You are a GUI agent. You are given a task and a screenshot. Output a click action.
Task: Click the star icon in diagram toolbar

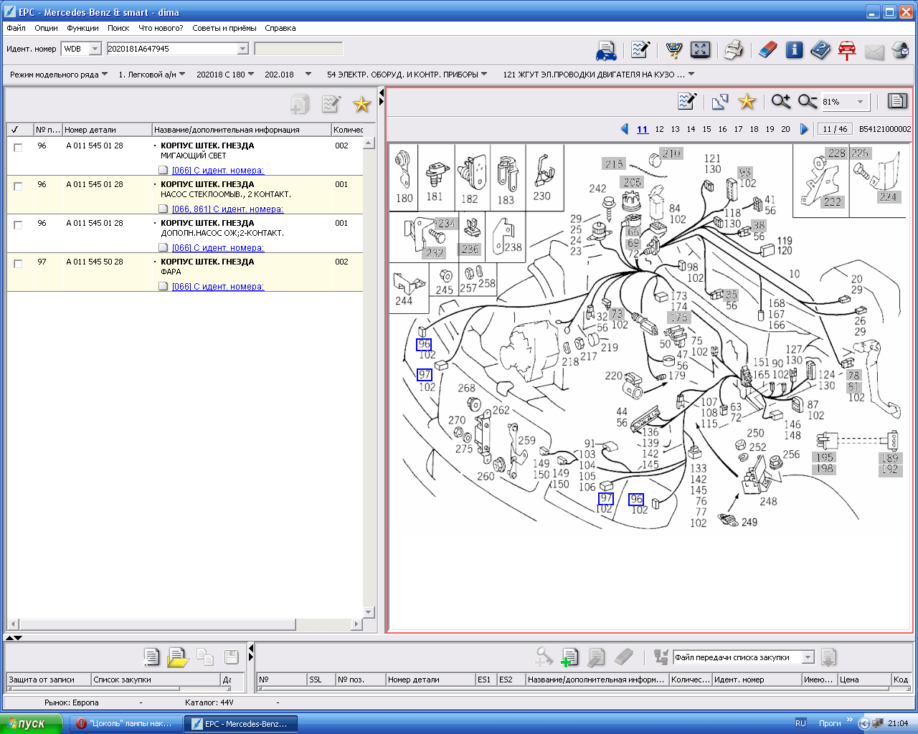747,101
